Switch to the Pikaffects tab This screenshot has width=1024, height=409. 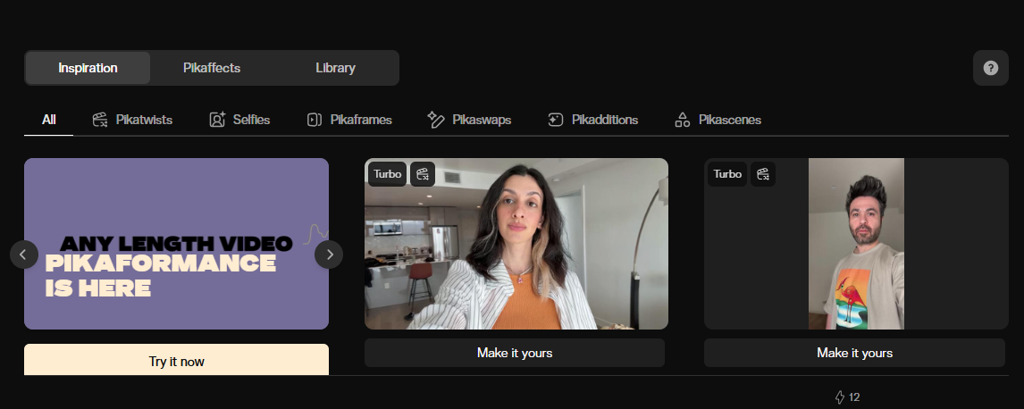click(x=212, y=68)
